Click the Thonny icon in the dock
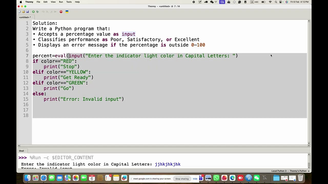328x184 pixels. point(265,178)
